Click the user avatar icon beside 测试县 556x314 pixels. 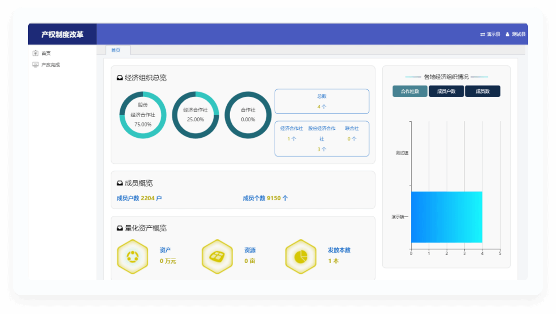coord(507,34)
